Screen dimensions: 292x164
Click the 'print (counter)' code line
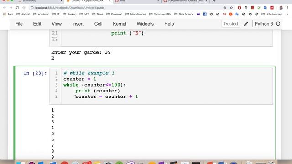pos(98,91)
